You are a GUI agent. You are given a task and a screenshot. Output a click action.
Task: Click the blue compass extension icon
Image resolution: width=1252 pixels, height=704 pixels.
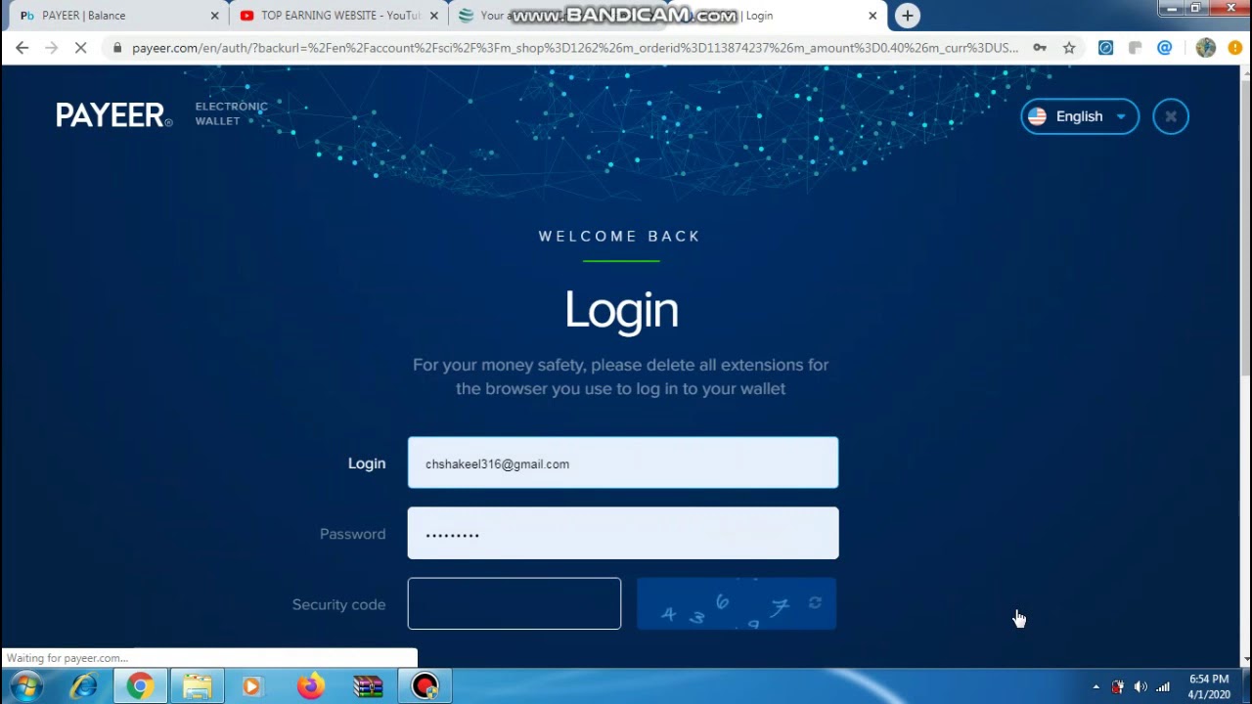pos(1105,47)
